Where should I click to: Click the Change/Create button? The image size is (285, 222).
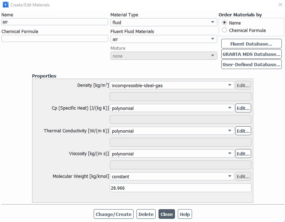pos(114,214)
